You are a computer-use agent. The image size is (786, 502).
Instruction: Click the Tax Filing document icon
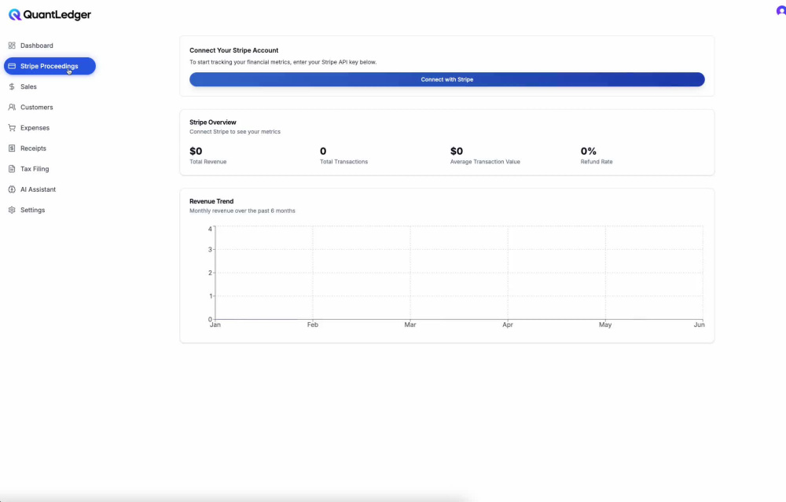pos(12,169)
